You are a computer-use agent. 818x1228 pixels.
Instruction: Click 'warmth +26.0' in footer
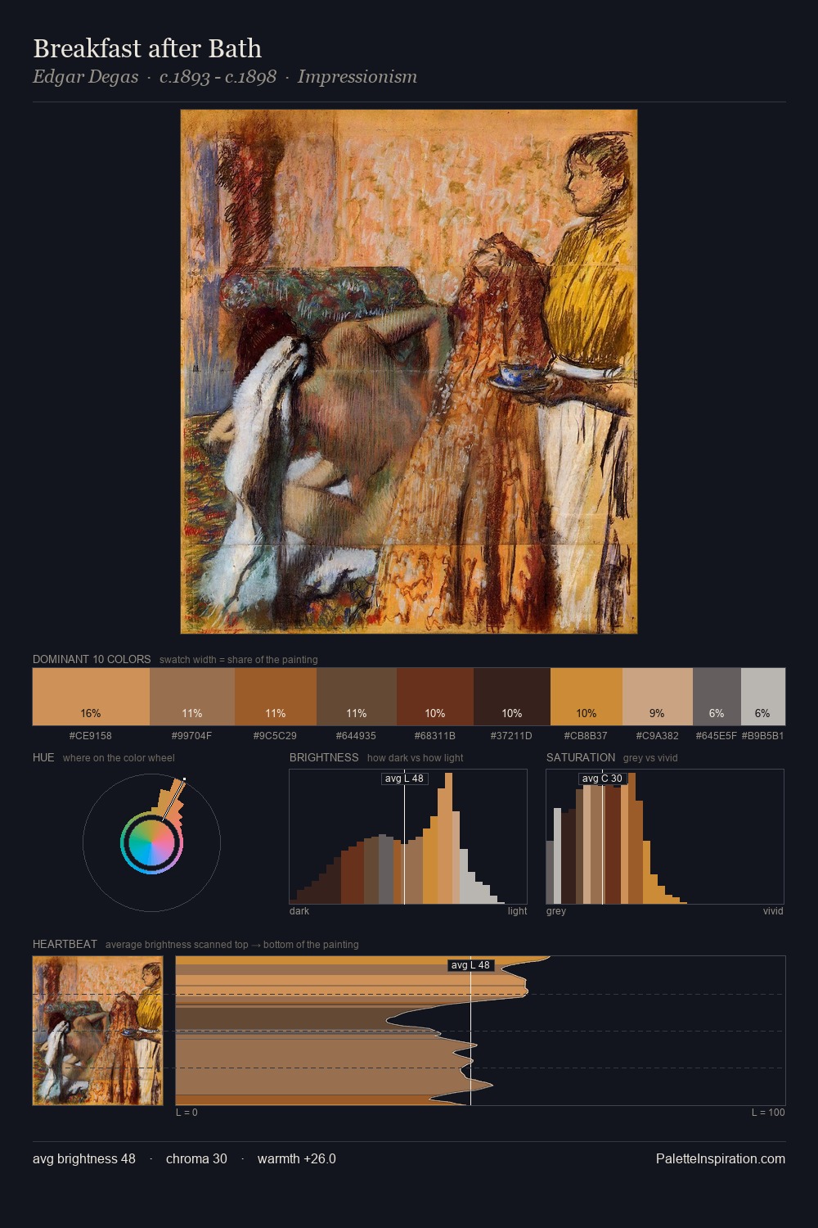(297, 1158)
